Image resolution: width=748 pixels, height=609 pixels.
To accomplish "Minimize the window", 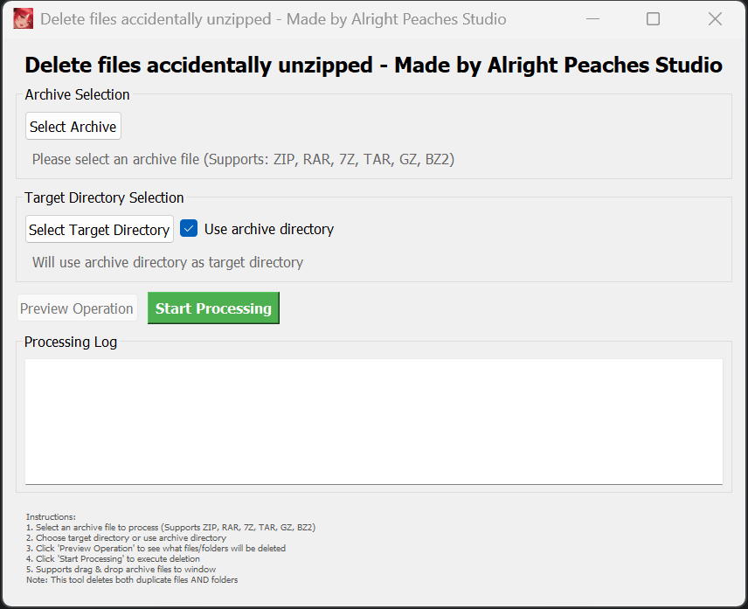I will [x=592, y=19].
